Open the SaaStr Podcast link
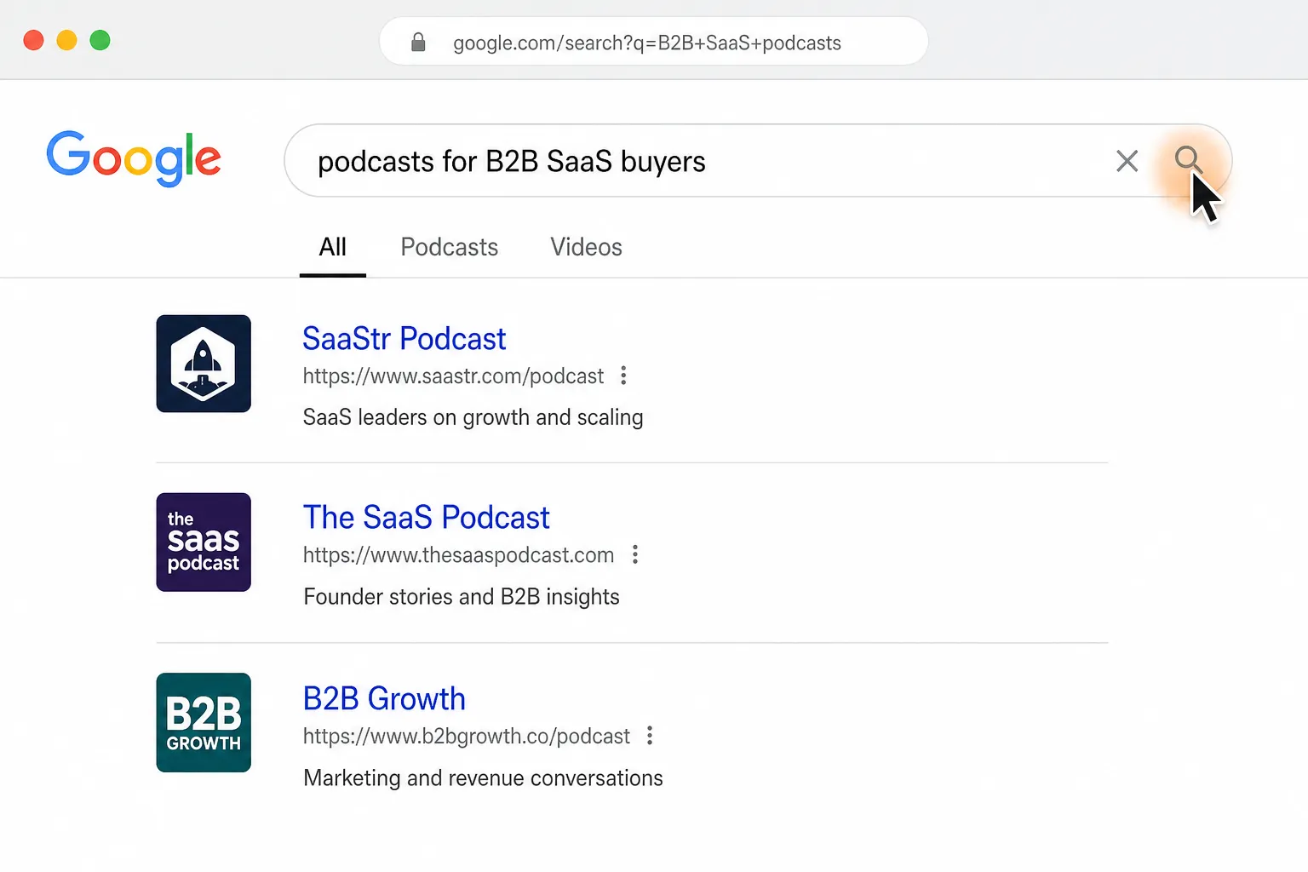1308x872 pixels. tap(404, 338)
